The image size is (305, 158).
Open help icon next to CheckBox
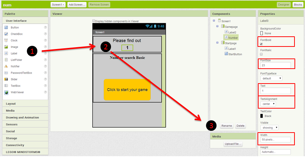45,34
